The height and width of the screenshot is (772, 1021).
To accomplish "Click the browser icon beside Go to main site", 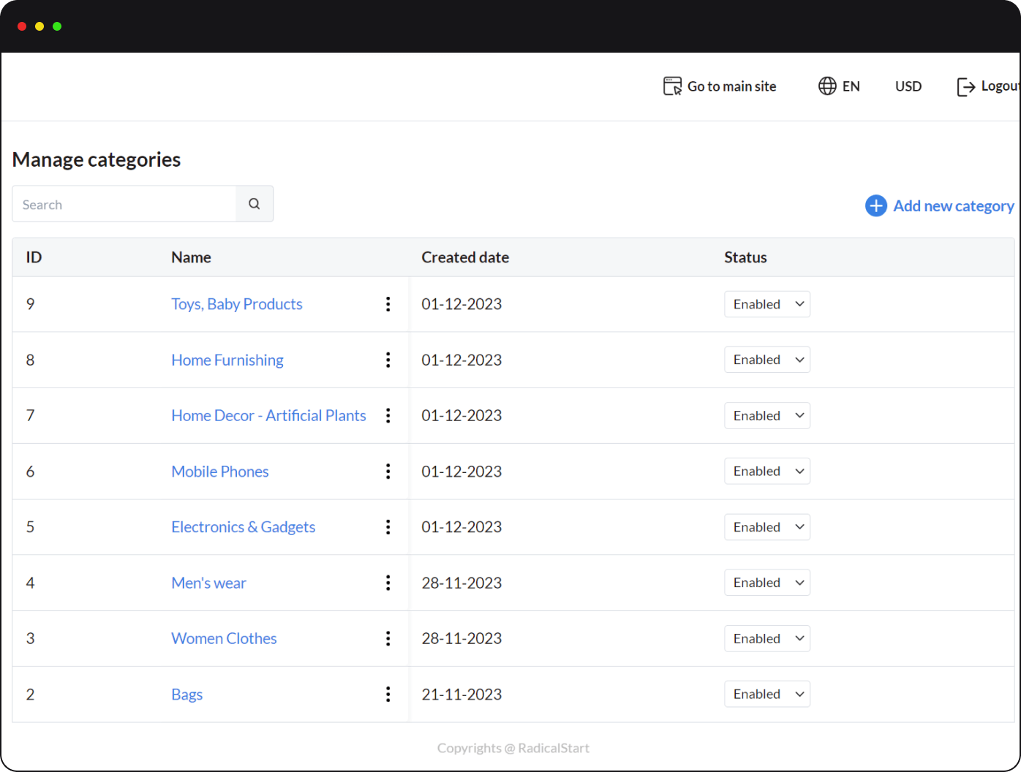I will [x=671, y=86].
